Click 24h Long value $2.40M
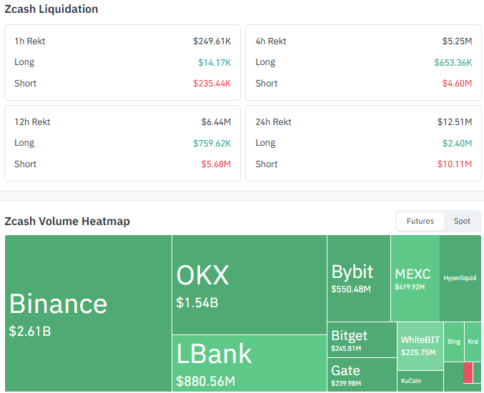This screenshot has width=484, height=393. tap(457, 143)
